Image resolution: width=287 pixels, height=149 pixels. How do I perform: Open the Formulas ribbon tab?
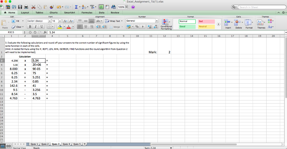pyautogui.click(x=87, y=13)
